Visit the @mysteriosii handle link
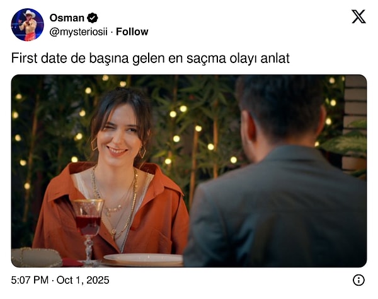The height and width of the screenshot is (299, 378). pos(78,32)
